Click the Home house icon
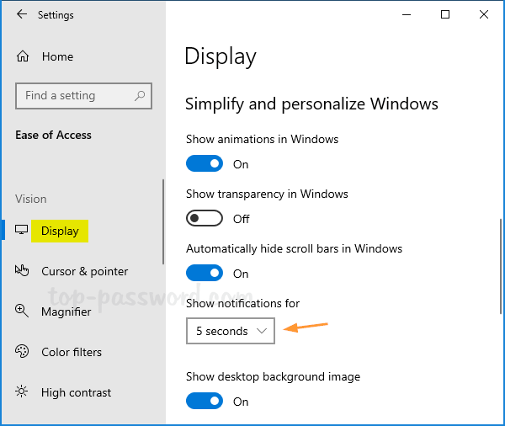Viewport: 505px width, 426px height. tap(23, 56)
